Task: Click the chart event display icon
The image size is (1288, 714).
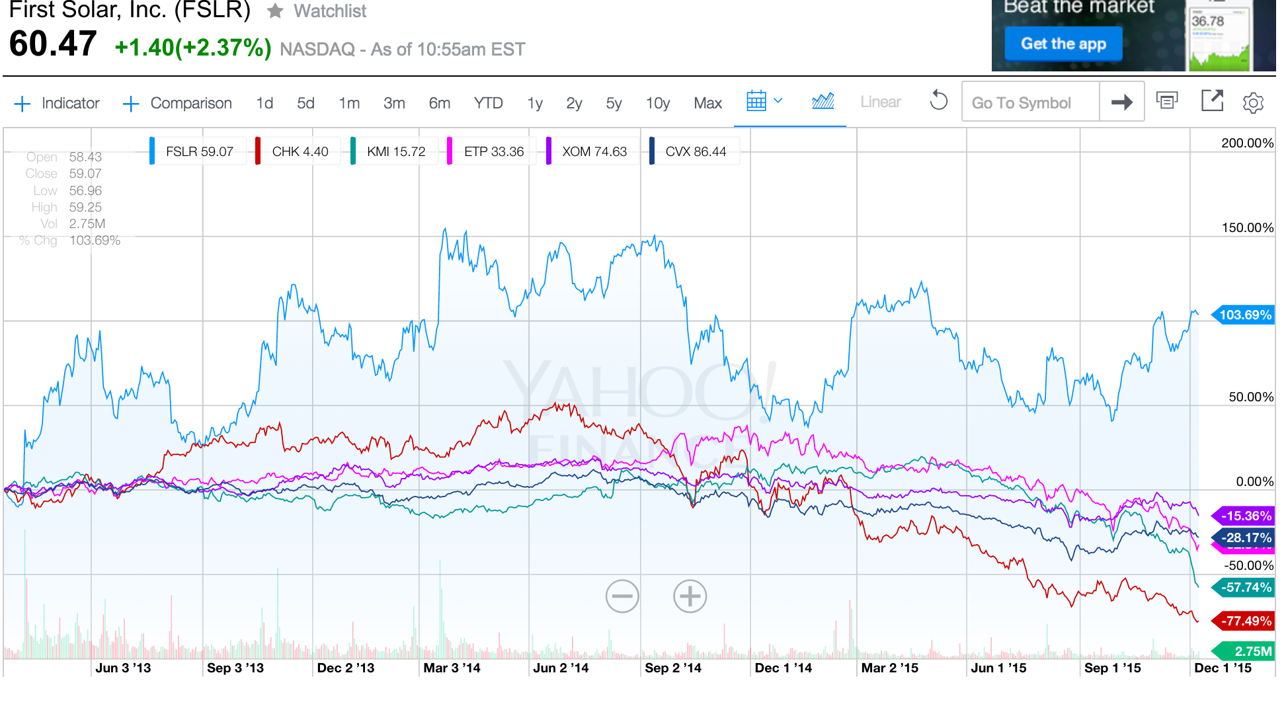Action: 1166,101
